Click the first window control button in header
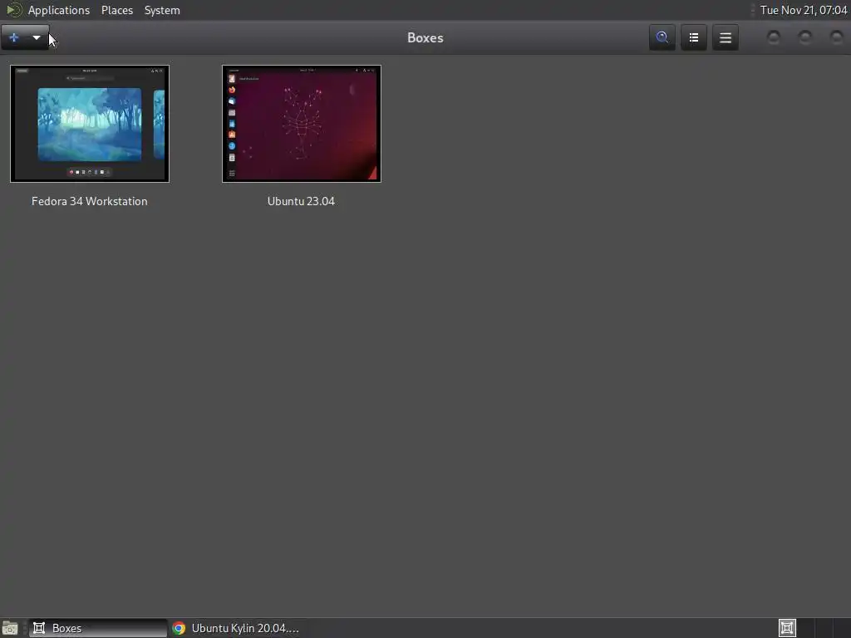The height and width of the screenshot is (638, 851). (x=774, y=37)
